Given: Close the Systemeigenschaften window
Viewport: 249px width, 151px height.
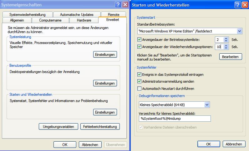Looking at the screenshot, I should [125, 5].
